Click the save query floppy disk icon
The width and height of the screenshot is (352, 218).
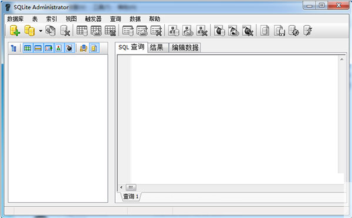click(279, 31)
